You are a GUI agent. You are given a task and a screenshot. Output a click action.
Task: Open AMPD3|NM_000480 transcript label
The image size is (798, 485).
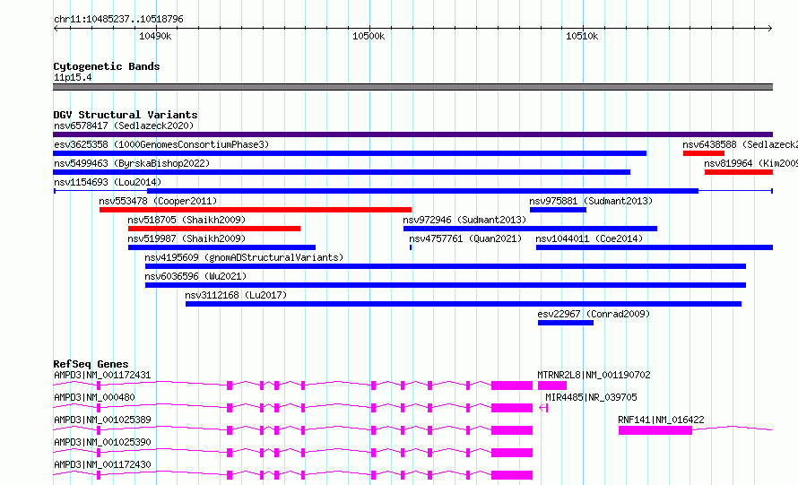(94, 397)
